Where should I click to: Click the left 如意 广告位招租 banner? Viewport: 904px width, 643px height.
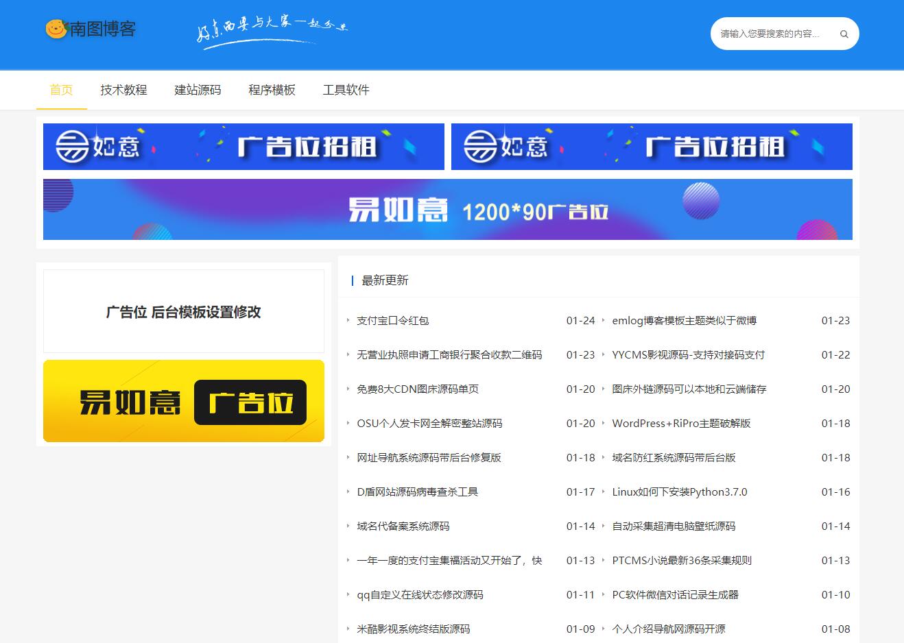[x=243, y=147]
